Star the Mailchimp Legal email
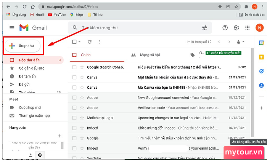This screenshot has width=267, height=163. coord(82,118)
